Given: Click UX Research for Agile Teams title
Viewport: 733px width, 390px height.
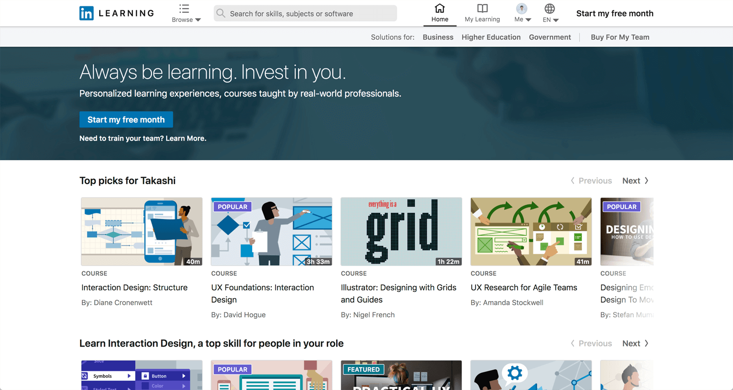Looking at the screenshot, I should 524,287.
